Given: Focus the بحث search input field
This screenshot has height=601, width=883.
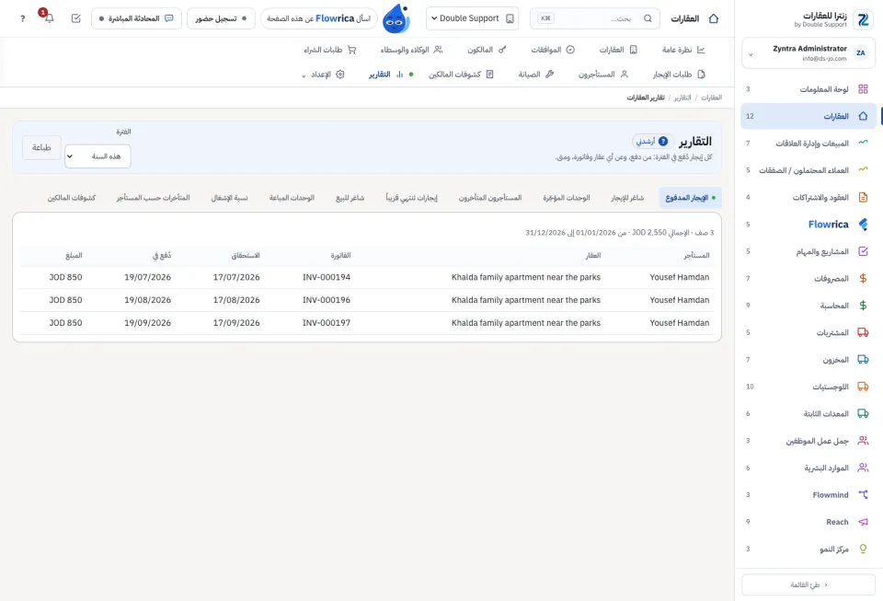Looking at the screenshot, I should 595,18.
